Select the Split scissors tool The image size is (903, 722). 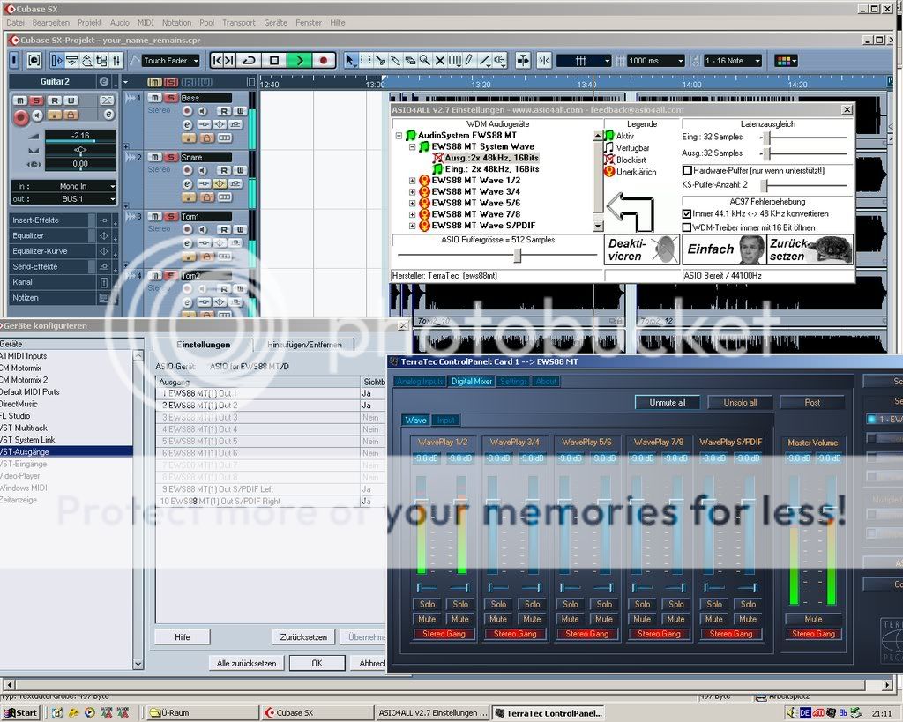click(381, 61)
